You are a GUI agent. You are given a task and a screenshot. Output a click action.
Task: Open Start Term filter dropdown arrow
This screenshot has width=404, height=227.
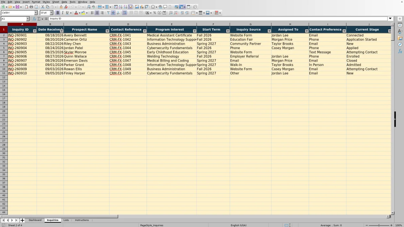click(x=228, y=31)
